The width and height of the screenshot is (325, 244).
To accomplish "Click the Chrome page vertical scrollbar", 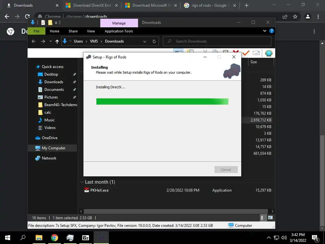I will (x=322, y=180).
